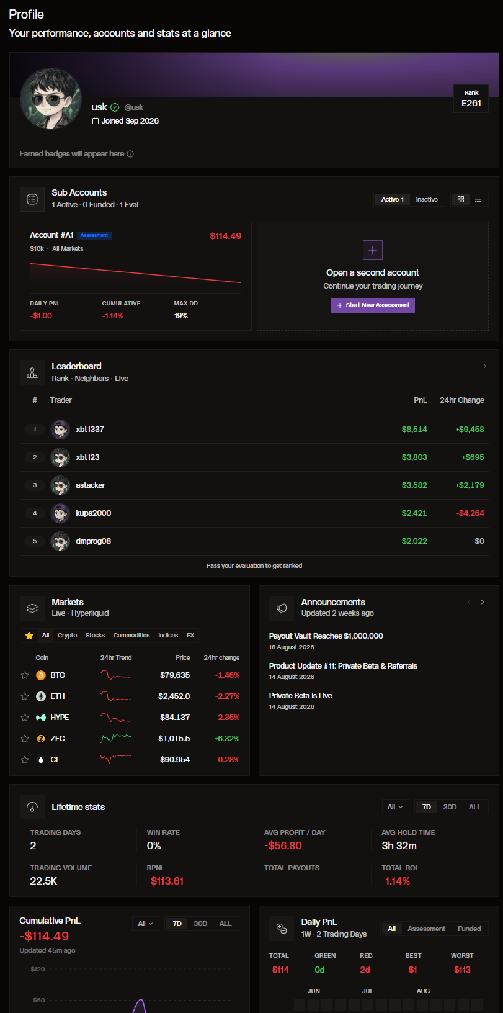503x1013 pixels.
Task: Click the ZEC 24hr change +6.32%
Action: (227, 739)
